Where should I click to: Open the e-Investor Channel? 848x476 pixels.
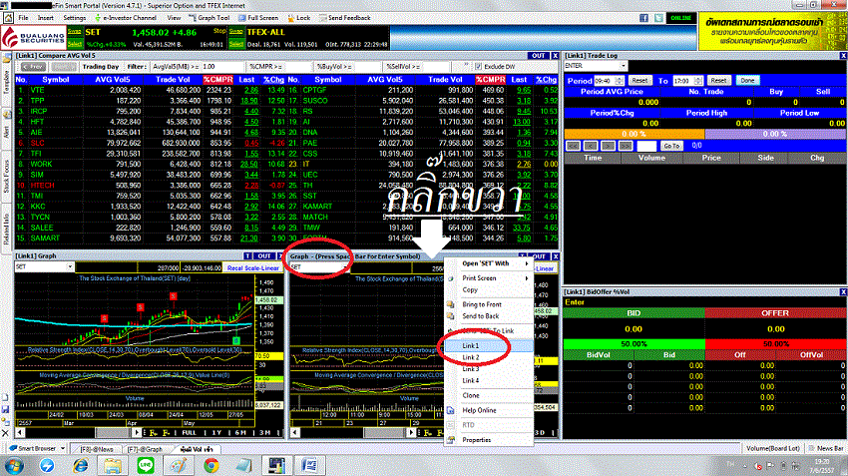tap(126, 18)
